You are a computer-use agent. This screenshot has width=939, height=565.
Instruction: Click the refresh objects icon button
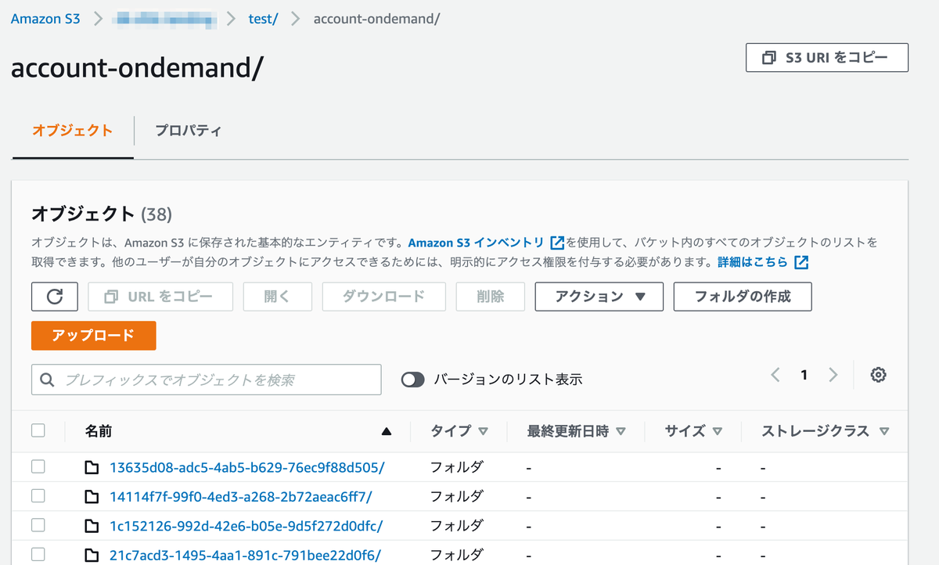pos(55,297)
